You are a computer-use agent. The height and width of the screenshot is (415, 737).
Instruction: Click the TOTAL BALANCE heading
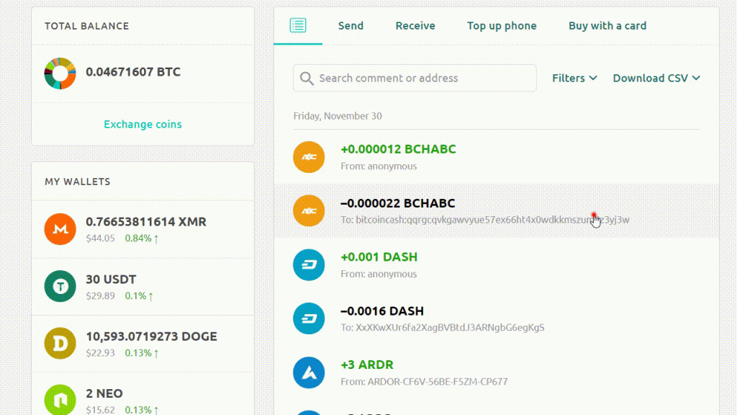click(86, 26)
